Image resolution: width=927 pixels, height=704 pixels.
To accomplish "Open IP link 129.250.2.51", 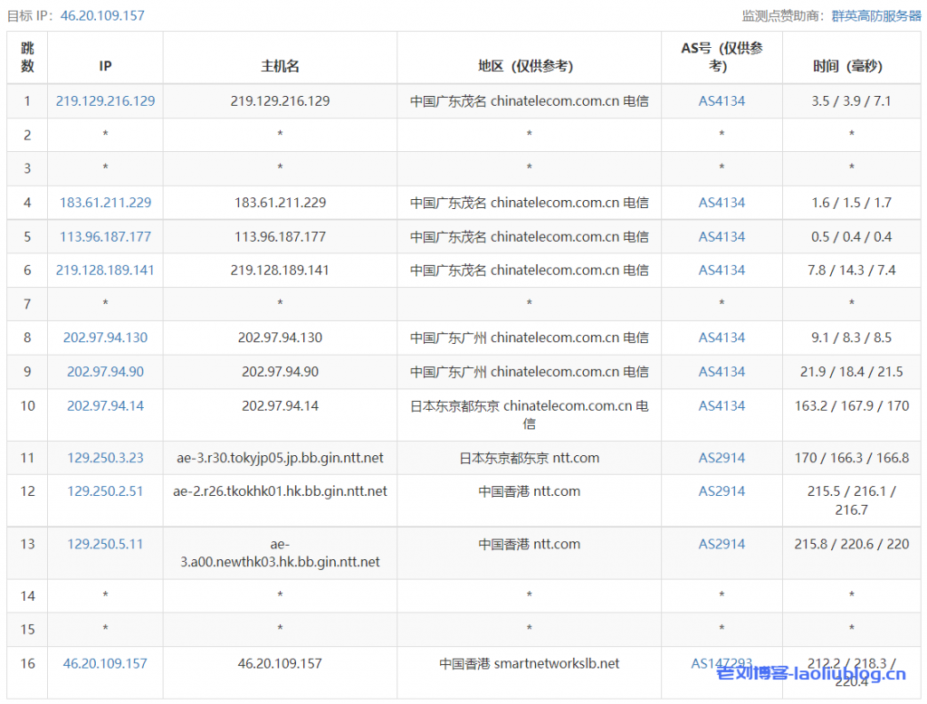I will point(105,491).
